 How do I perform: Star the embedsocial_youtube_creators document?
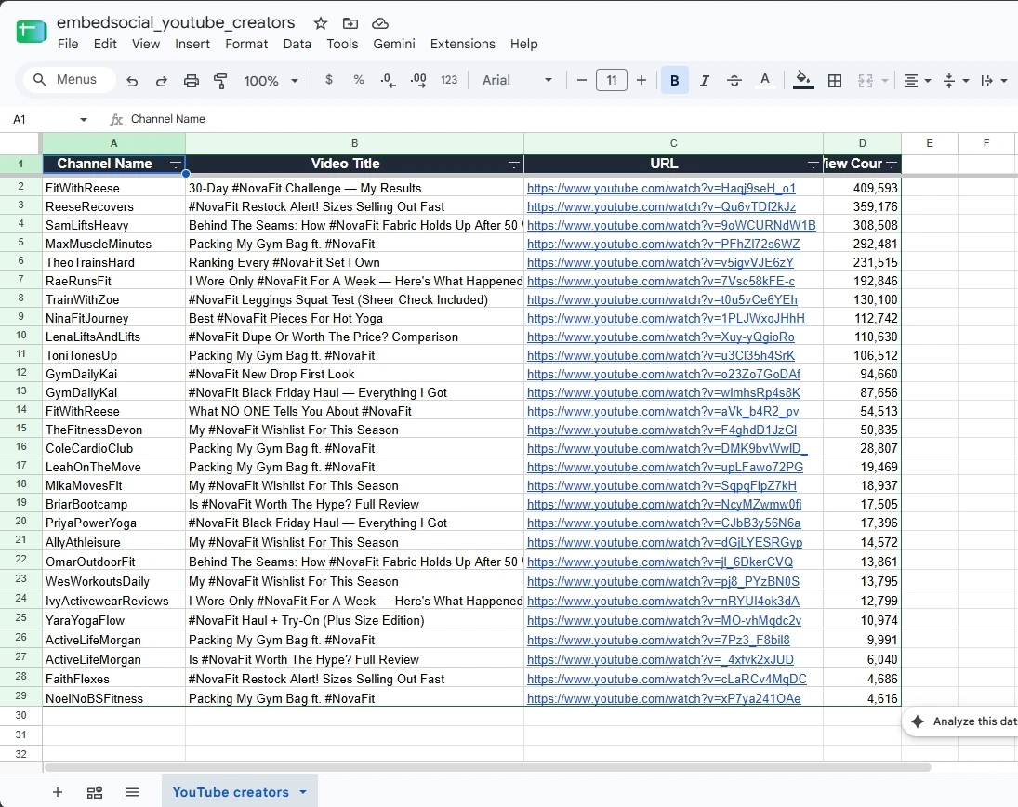[x=321, y=23]
